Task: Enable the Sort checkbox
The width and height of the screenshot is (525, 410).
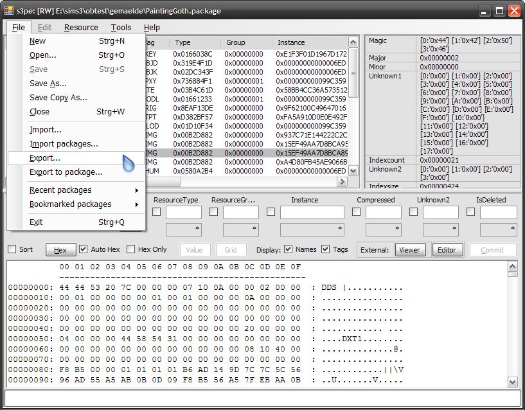Action: pyautogui.click(x=12, y=250)
